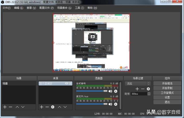Open 麦克风/Aux audio settings gear
The width and height of the screenshot is (184, 118).
[x=116, y=104]
